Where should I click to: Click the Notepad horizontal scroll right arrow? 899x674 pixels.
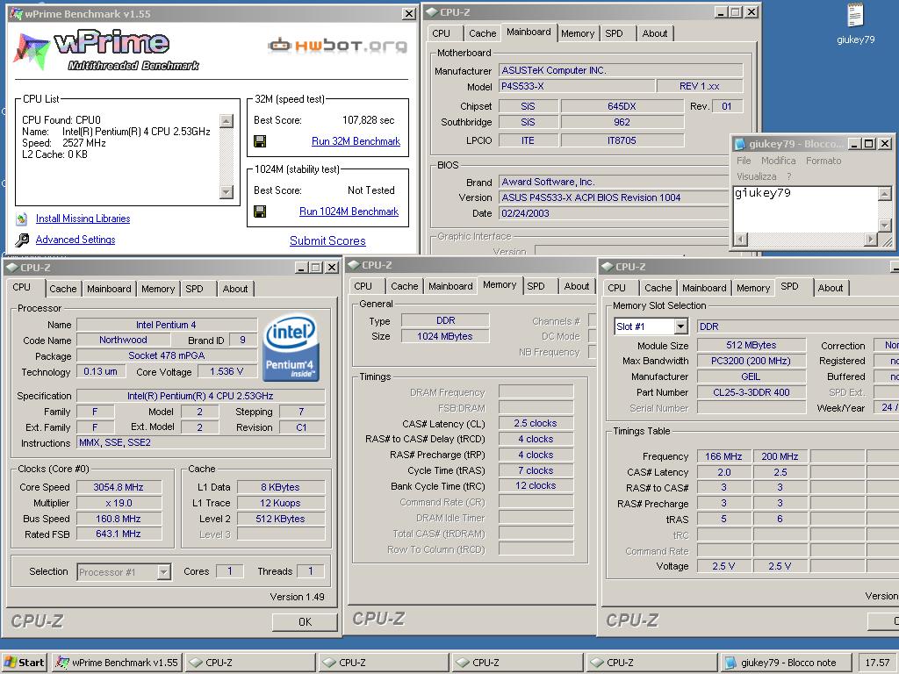(871, 239)
